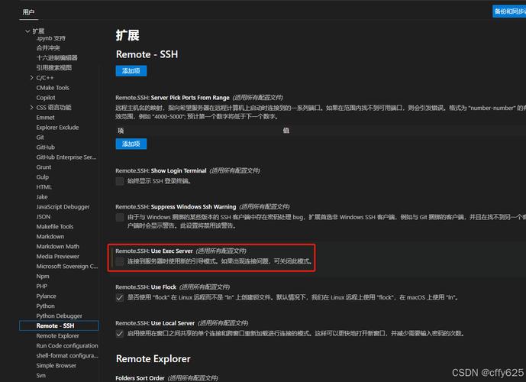Viewport: 526px width, 382px height.
Task: Open CMake Tools settings in tree
Action: click(53, 88)
